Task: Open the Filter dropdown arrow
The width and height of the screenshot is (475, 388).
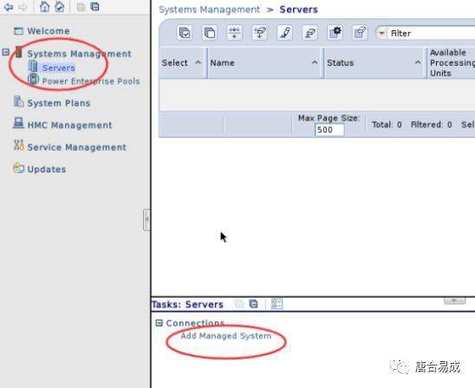Action: click(381, 33)
